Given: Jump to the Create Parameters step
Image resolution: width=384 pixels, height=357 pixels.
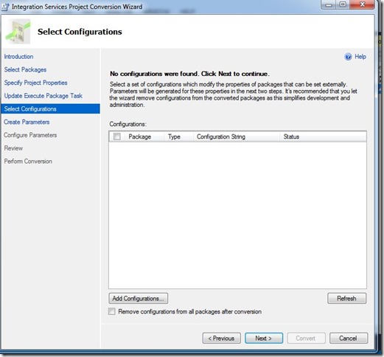Looking at the screenshot, I should [27, 122].
